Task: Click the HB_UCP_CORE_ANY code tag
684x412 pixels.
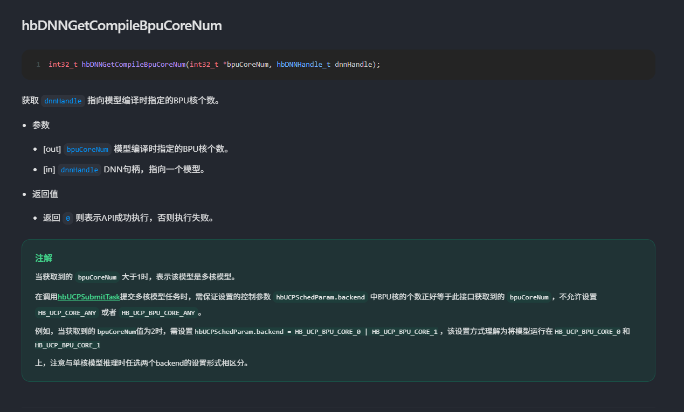Action: pyautogui.click(x=67, y=312)
